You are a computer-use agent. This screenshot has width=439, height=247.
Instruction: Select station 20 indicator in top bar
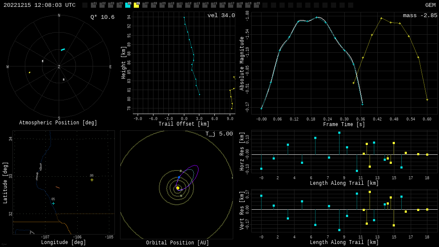point(256,5)
